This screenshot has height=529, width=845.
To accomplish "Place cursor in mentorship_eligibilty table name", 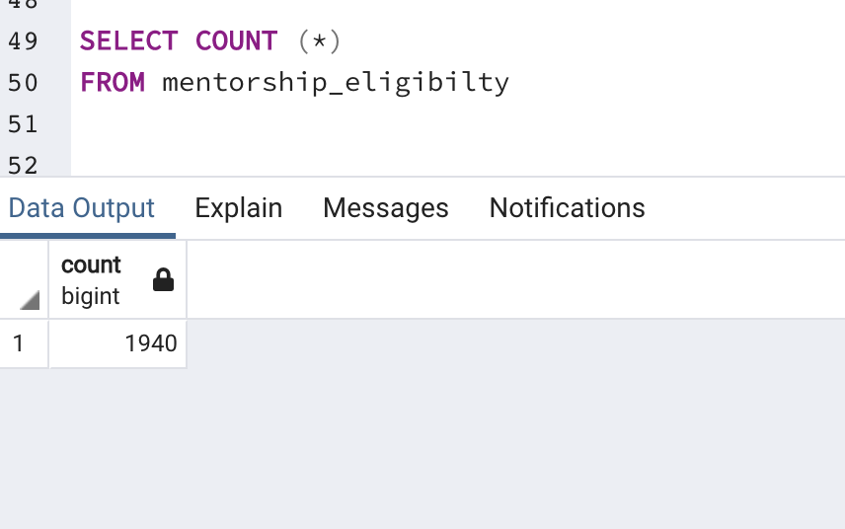I will pyautogui.click(x=336, y=84).
